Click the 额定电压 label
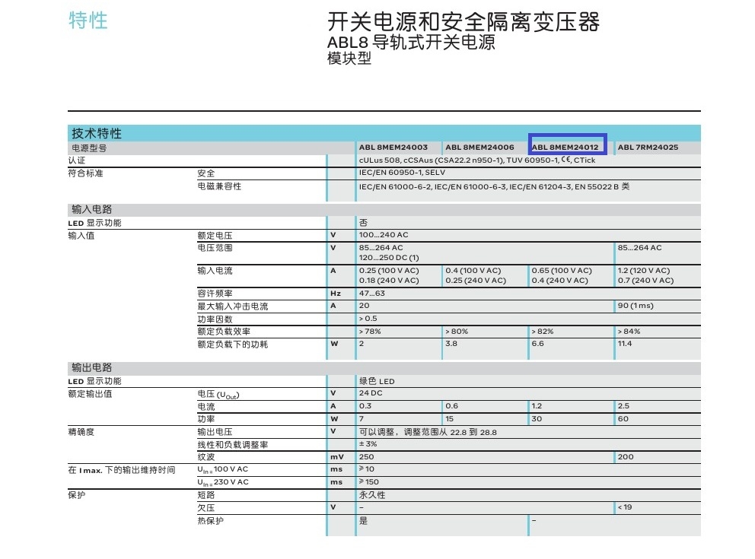This screenshot has width=755, height=559. tap(215, 235)
